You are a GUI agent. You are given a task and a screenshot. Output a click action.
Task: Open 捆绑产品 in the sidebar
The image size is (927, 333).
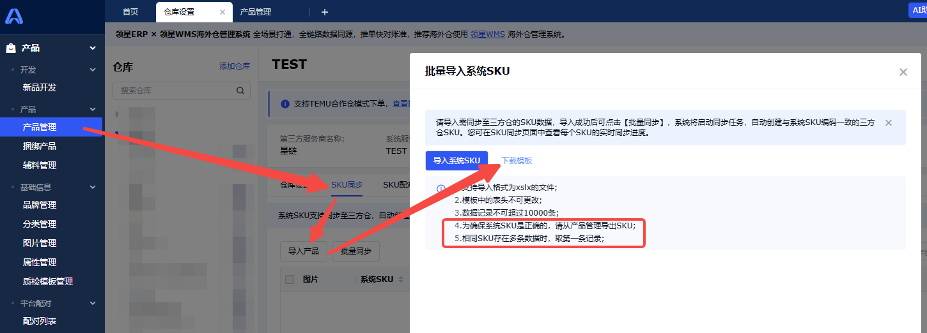point(40,146)
